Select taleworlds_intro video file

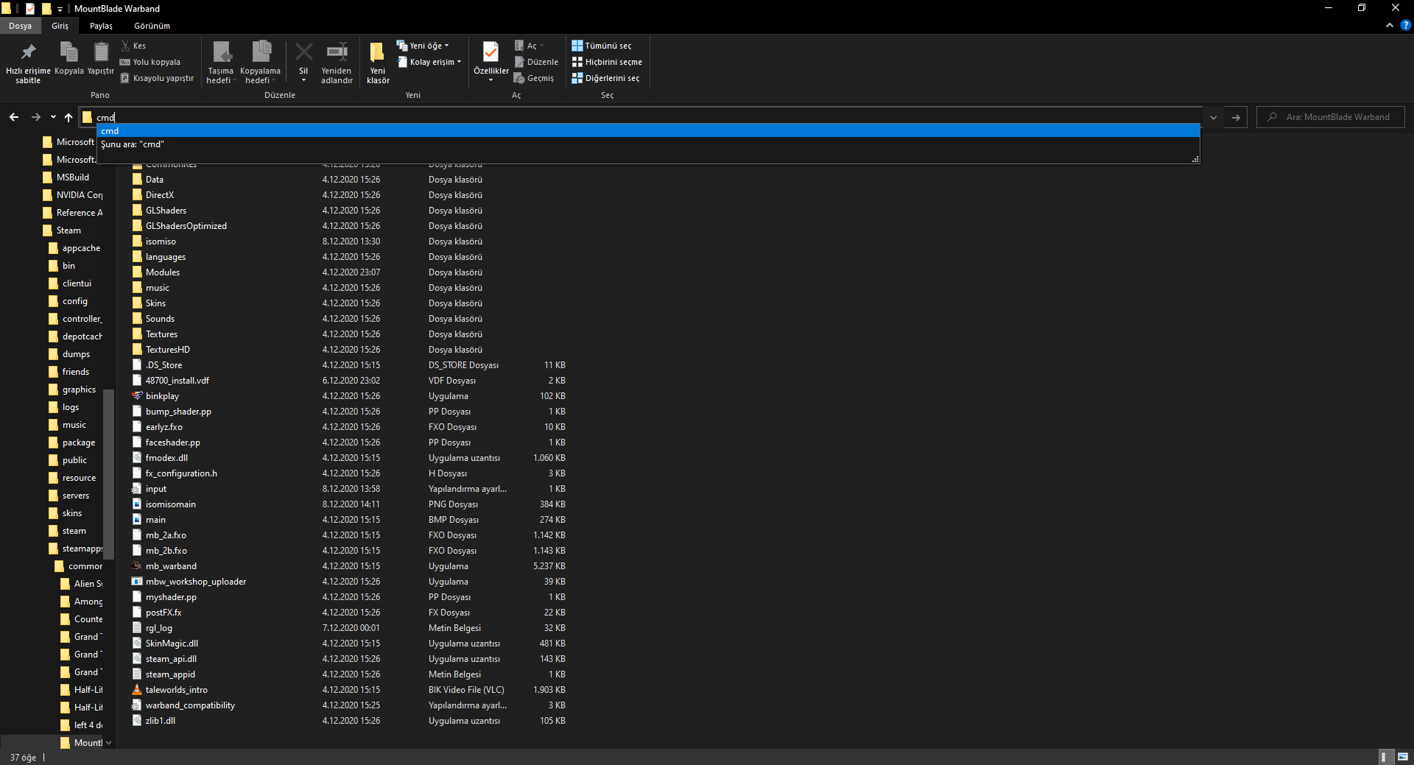(176, 690)
